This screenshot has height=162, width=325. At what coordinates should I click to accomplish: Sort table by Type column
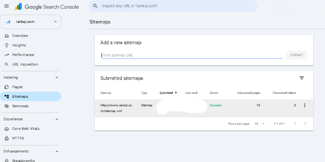coord(144,93)
